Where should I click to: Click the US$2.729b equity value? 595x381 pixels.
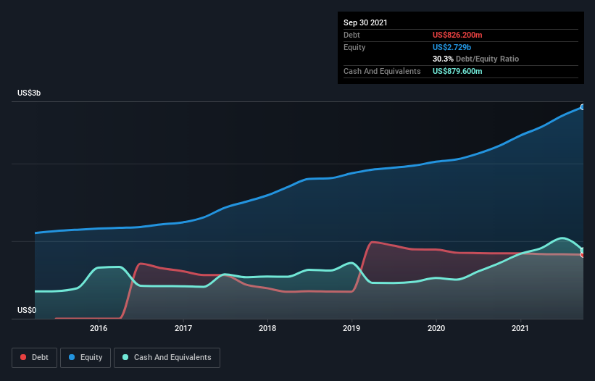click(452, 47)
